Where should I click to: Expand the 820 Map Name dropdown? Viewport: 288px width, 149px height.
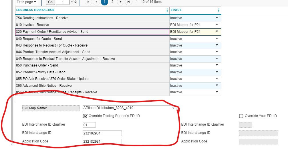[x=173, y=108]
